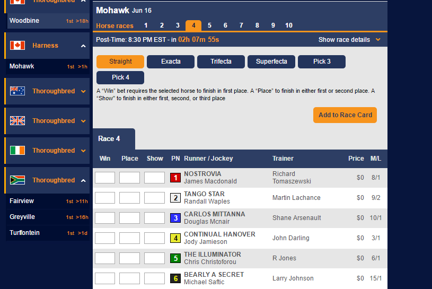
Task: Click red post number 1 badge
Action: (175, 178)
